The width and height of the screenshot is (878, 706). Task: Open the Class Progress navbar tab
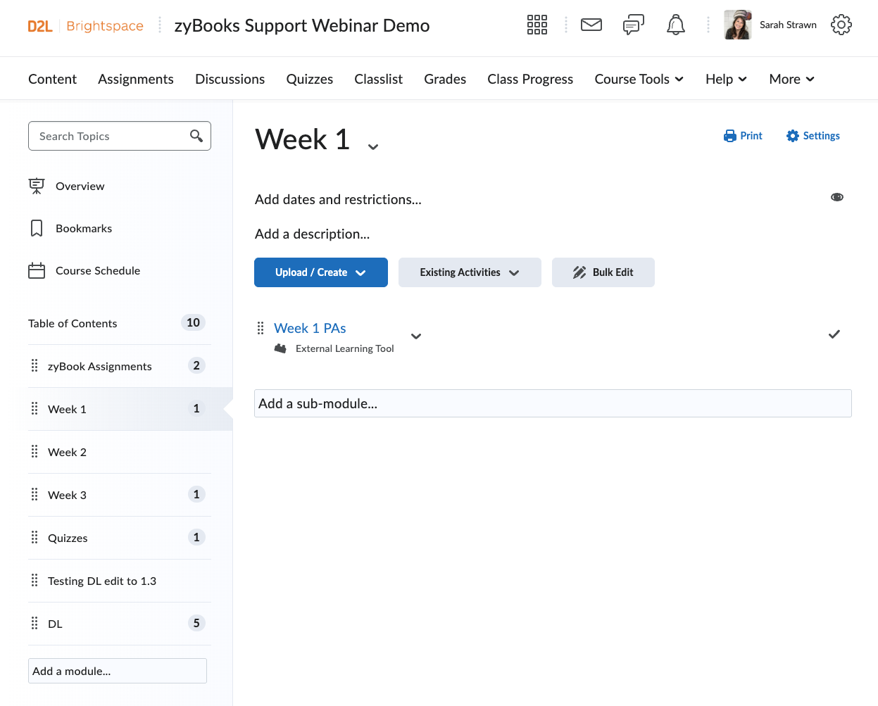click(x=530, y=79)
